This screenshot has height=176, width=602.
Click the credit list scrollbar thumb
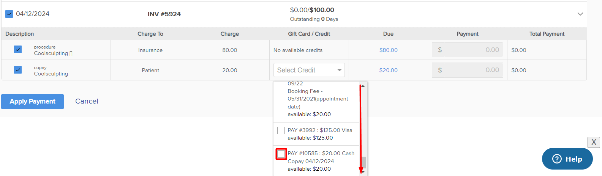[363, 162]
